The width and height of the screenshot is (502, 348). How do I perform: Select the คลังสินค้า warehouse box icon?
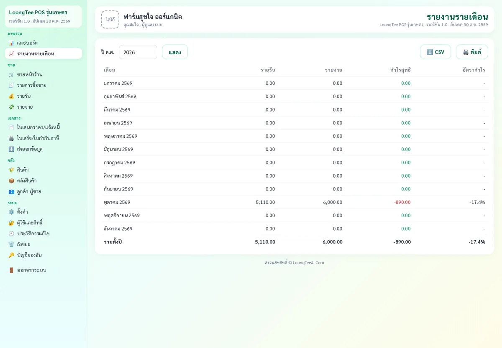[11, 180]
